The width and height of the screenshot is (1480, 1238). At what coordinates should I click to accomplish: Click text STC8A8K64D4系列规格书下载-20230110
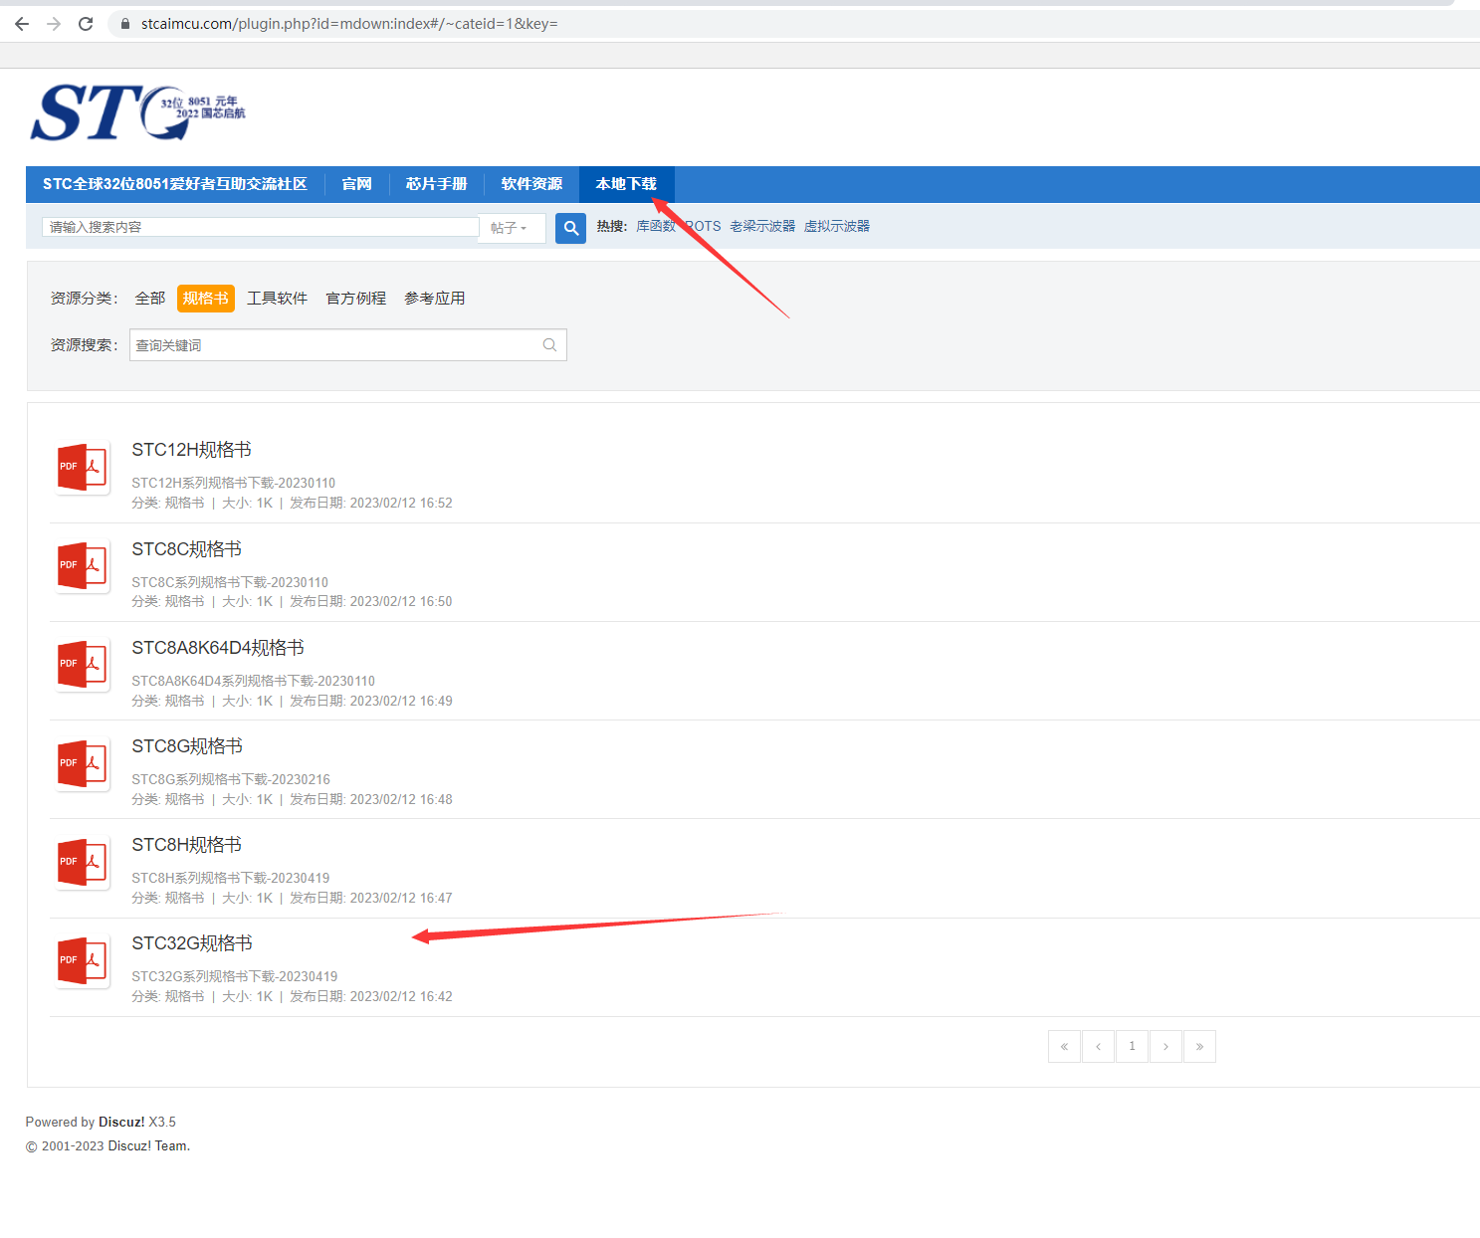pyautogui.click(x=254, y=681)
